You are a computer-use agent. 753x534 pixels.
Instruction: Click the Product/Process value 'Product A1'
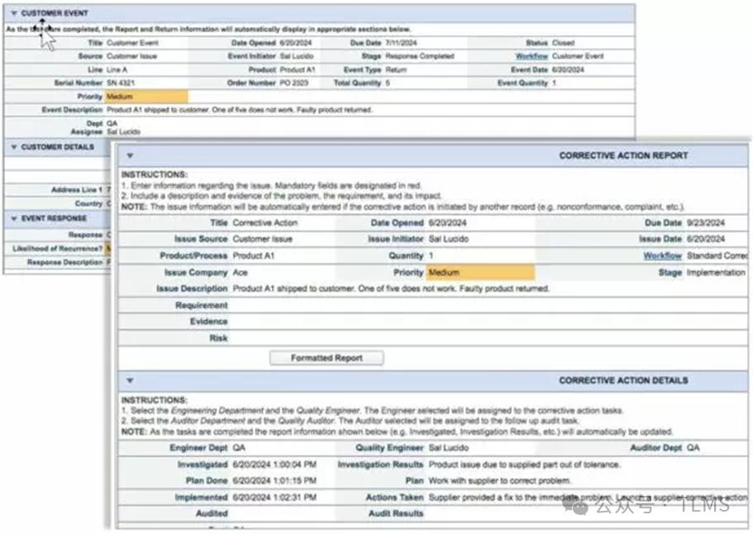[254, 255]
